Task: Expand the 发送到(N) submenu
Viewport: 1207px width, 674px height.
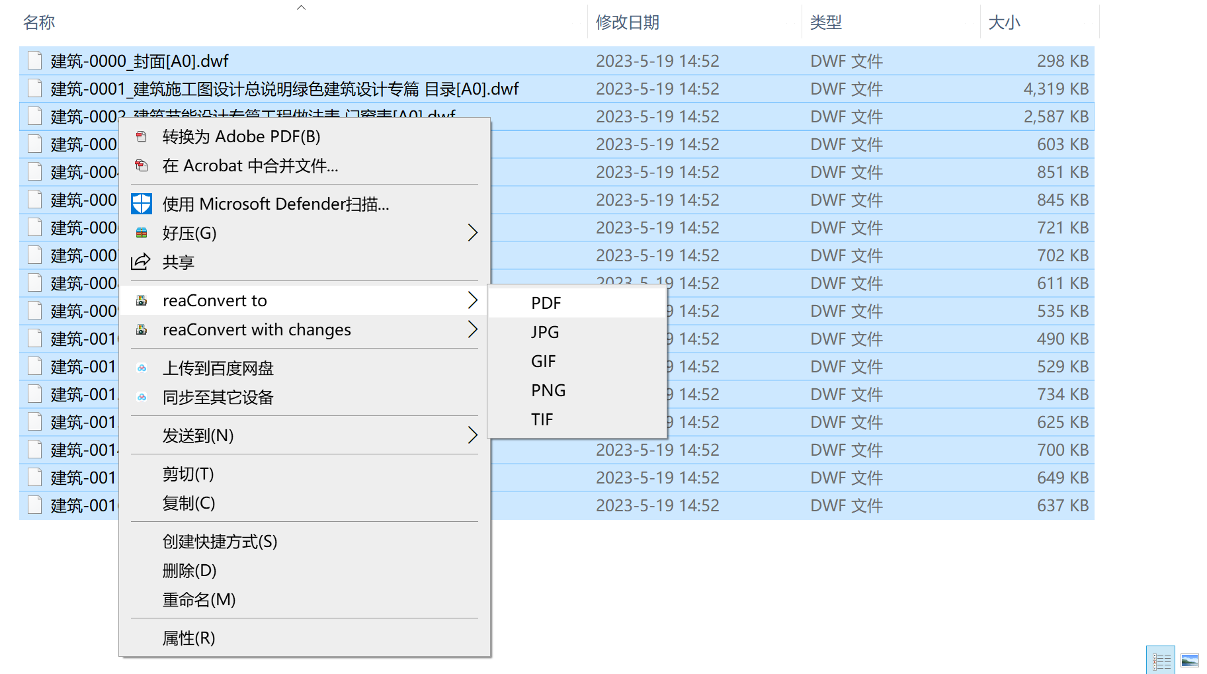Action: click(472, 435)
